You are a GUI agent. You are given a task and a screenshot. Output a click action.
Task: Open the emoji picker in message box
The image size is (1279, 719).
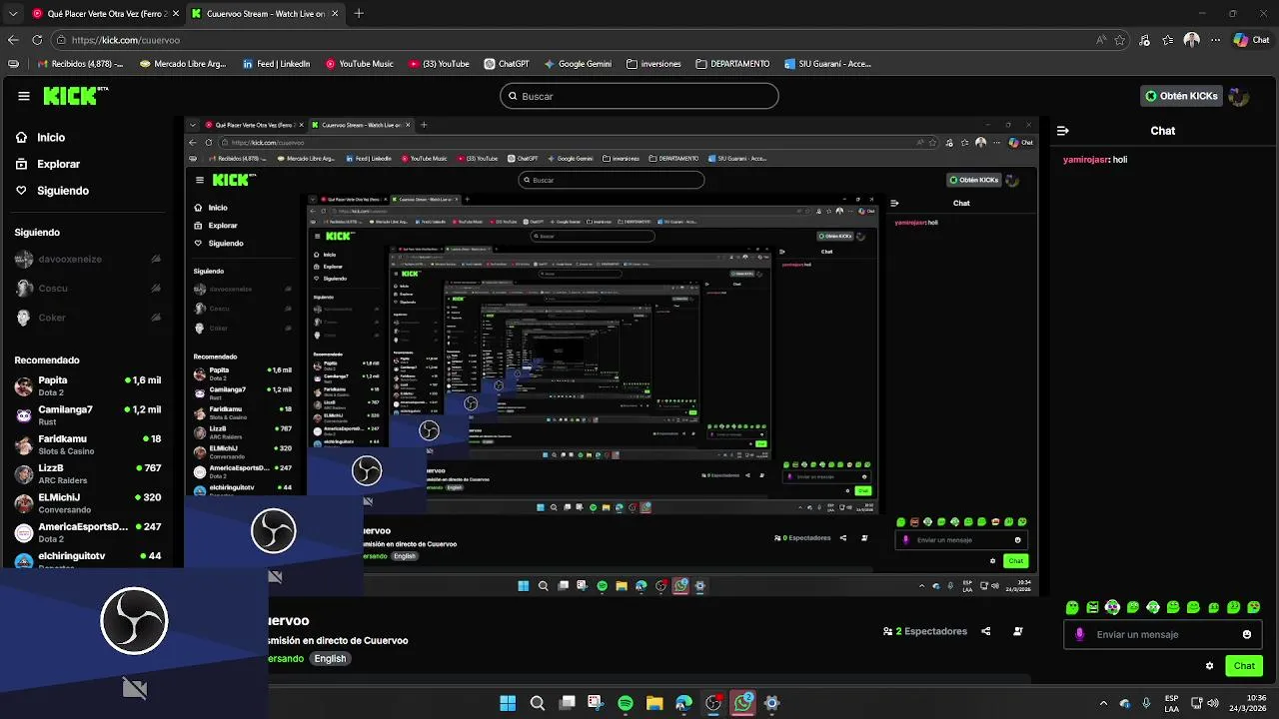[1247, 634]
